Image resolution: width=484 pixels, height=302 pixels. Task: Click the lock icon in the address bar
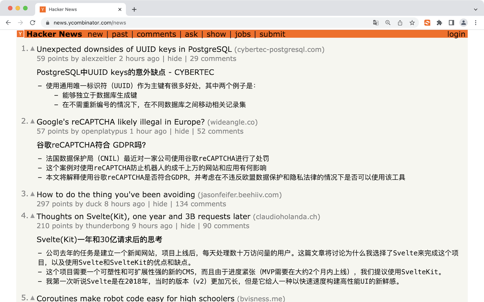[48, 23]
